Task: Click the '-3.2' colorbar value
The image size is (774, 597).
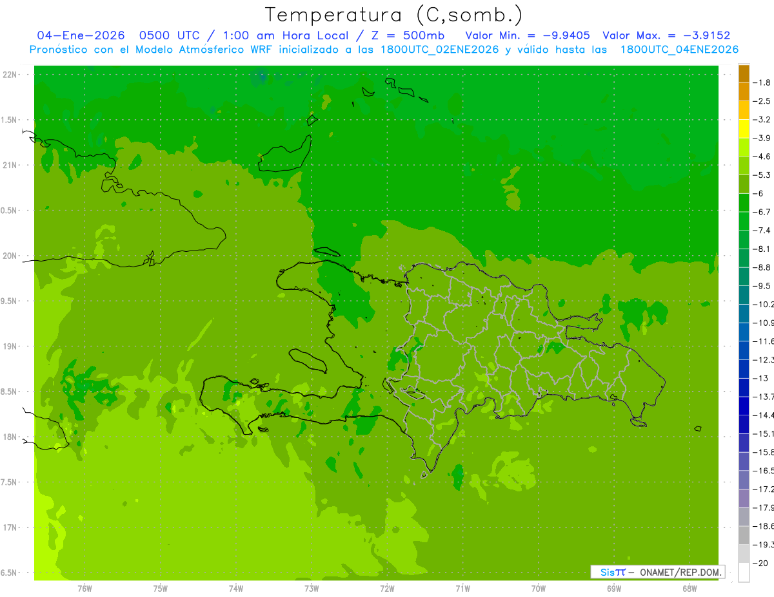Action: coord(762,120)
